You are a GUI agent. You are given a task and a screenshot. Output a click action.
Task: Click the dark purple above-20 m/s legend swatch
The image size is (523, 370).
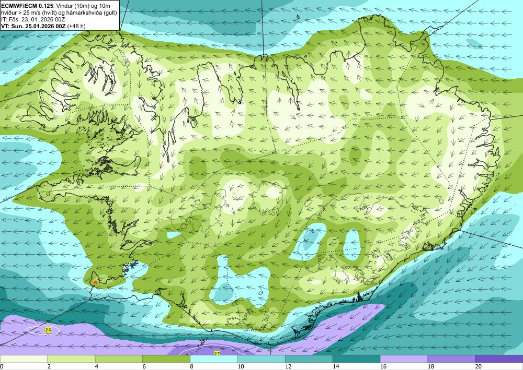[x=499, y=359]
